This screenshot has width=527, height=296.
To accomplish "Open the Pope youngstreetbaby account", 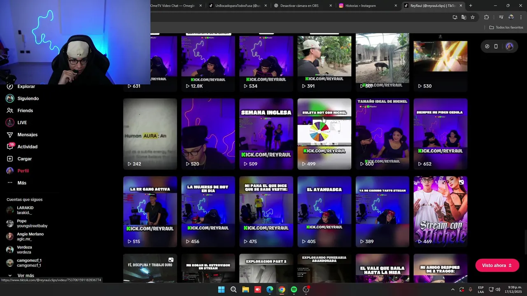I will (27, 223).
